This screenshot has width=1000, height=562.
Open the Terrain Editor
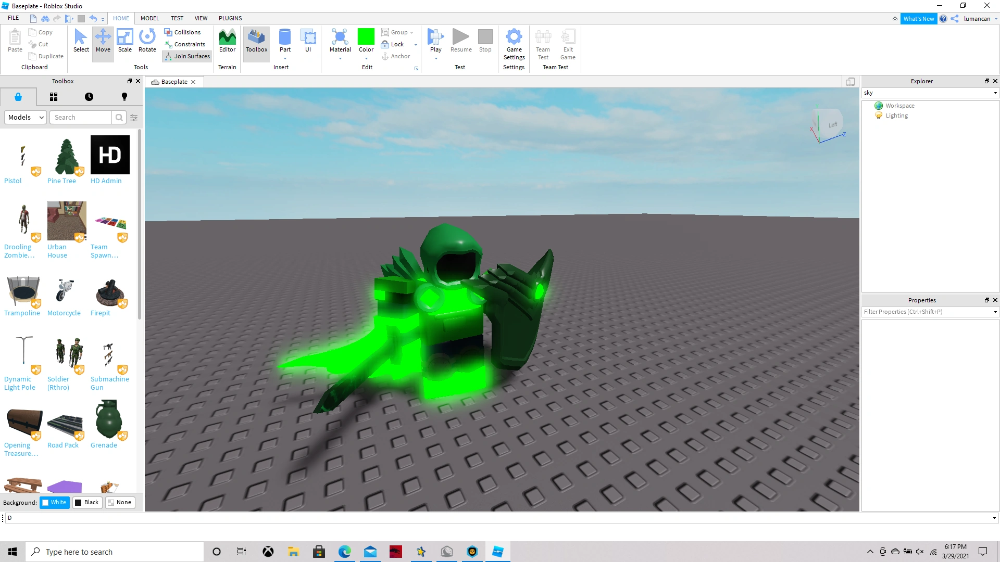click(227, 41)
